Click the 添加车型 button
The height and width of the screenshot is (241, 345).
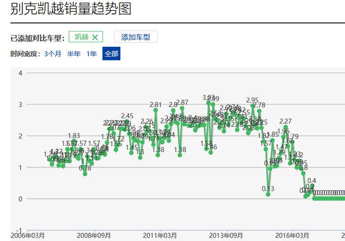(136, 37)
